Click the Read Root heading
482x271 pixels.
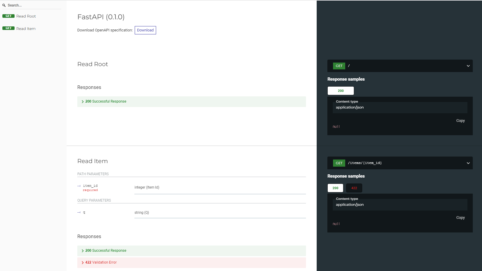point(92,64)
